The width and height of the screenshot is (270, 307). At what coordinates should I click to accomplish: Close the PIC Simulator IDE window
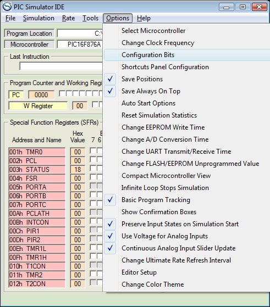coord(260,7)
